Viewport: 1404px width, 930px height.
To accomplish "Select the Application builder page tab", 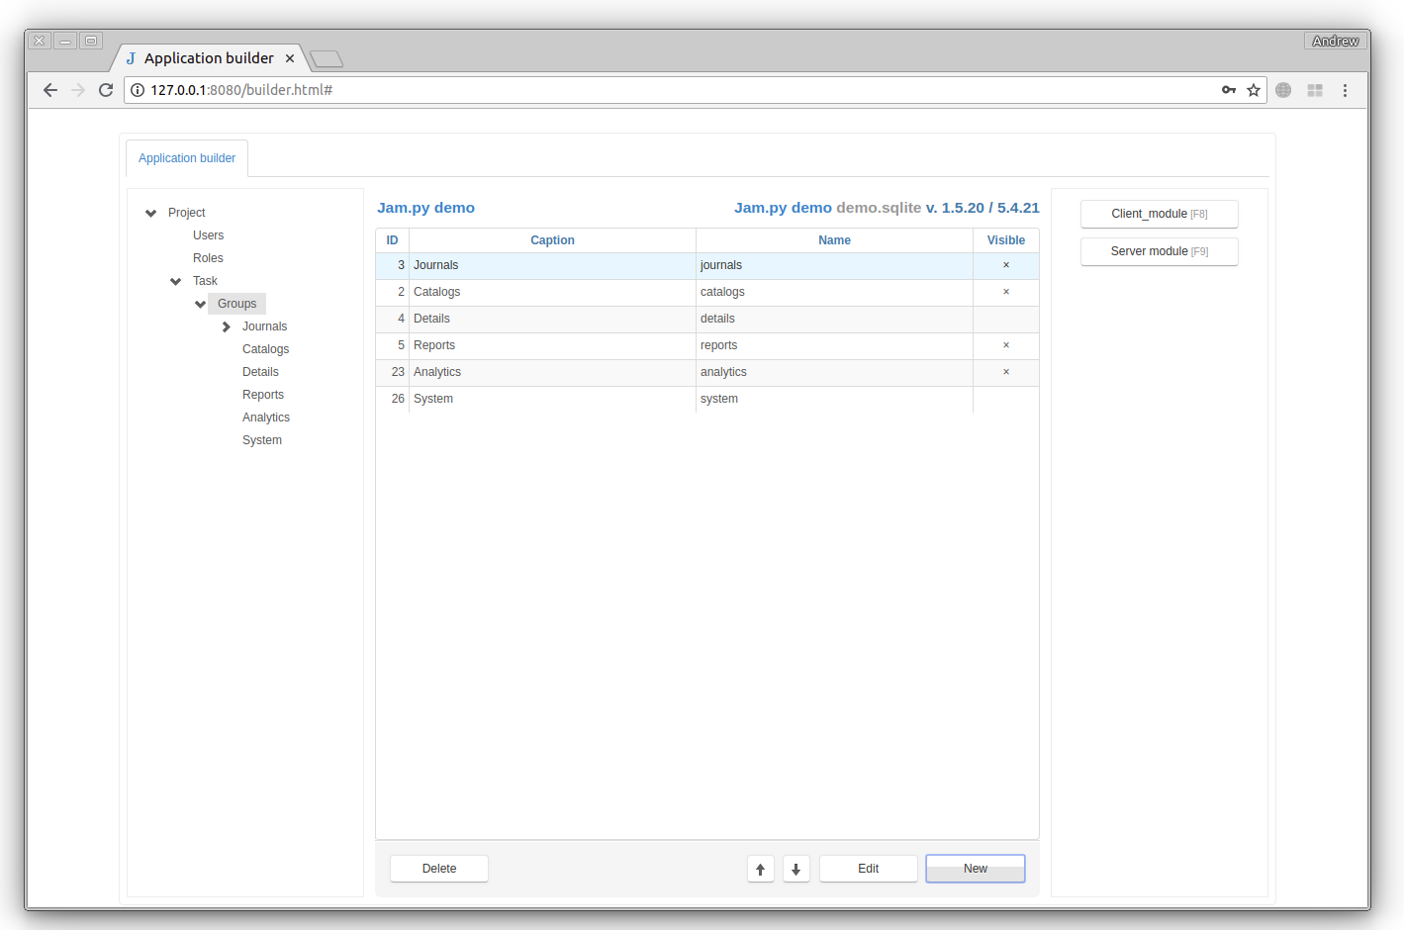I will click(187, 158).
